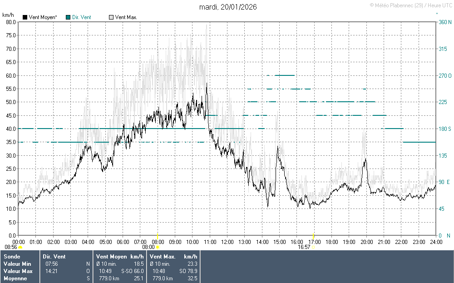
Task: Click the 360 N label on right axis
Action: point(445,22)
